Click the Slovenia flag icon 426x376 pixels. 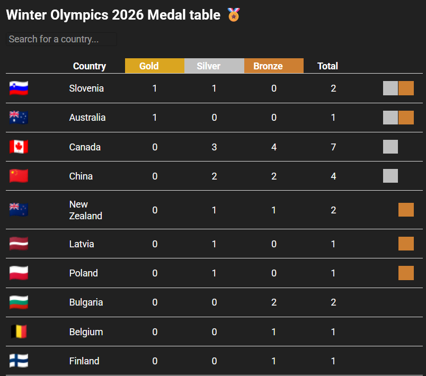[19, 88]
